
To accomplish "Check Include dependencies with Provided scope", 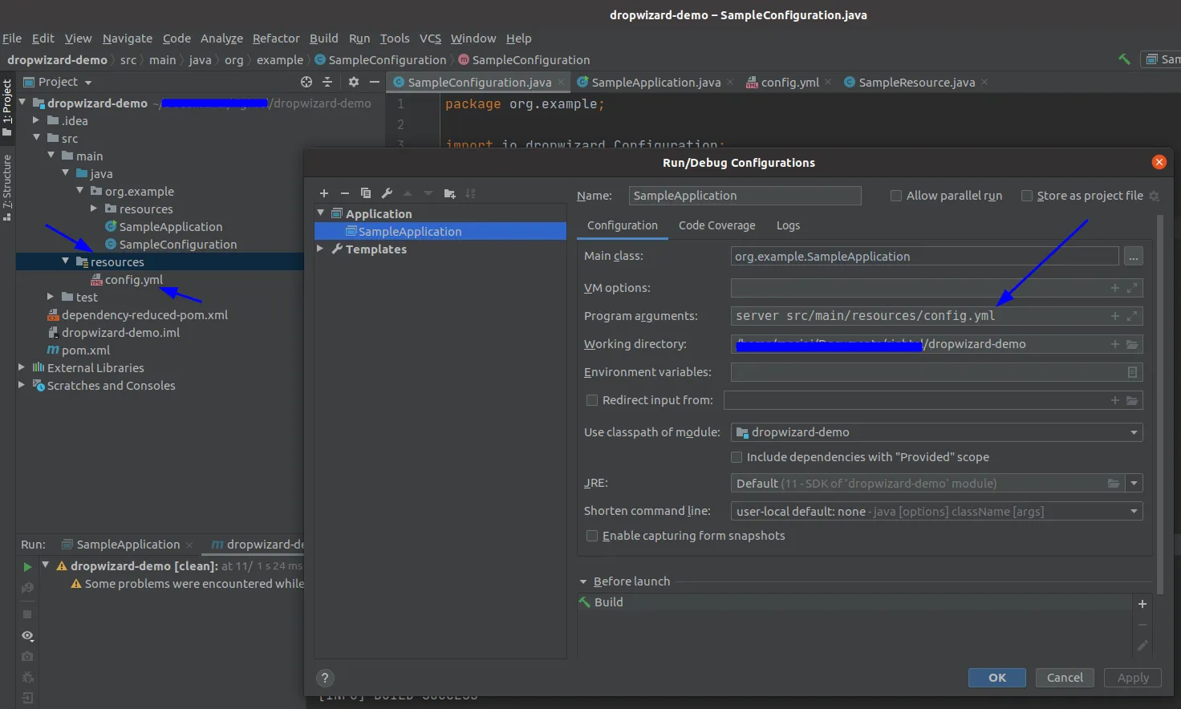I will 737,457.
